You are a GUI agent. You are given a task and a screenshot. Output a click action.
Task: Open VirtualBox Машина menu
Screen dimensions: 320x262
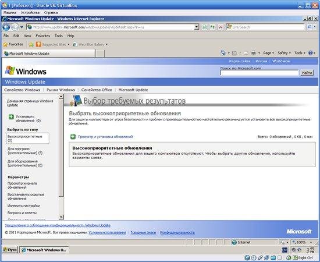point(9,12)
